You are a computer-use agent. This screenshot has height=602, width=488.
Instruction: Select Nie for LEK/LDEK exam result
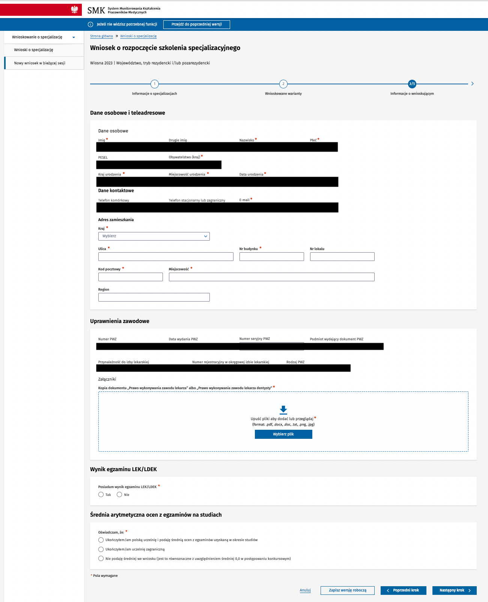119,494
